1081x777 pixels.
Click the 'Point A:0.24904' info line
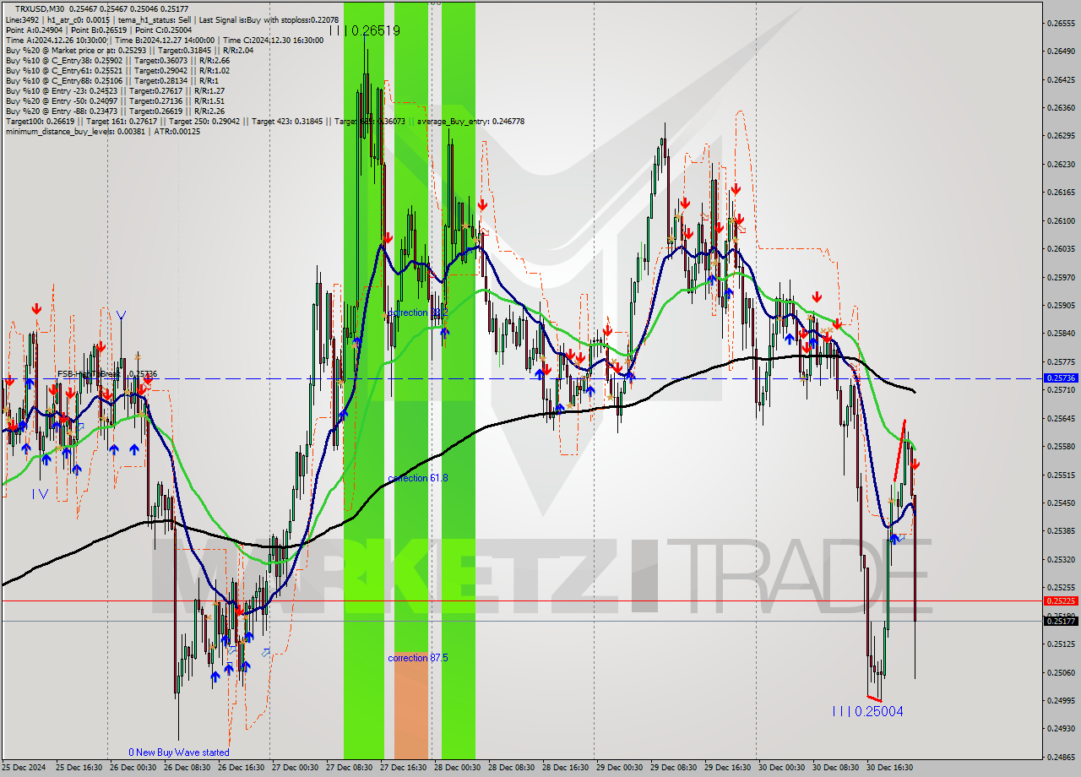tap(99, 30)
